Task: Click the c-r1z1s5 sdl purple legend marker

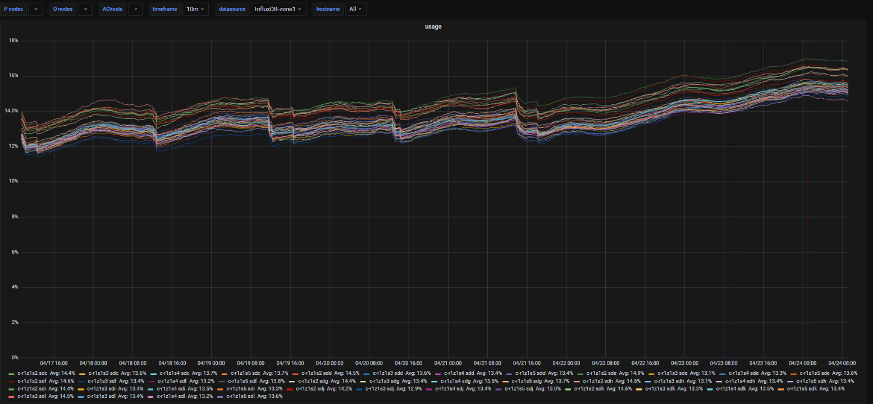Action: tap(220, 396)
